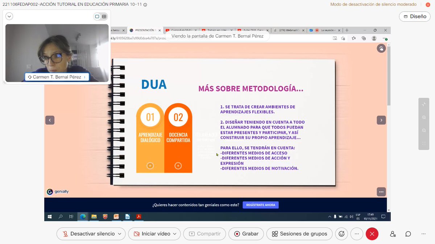This screenshot has height=244, width=435.
Task: Open a new browser tab with plus
Action: click(x=347, y=30)
